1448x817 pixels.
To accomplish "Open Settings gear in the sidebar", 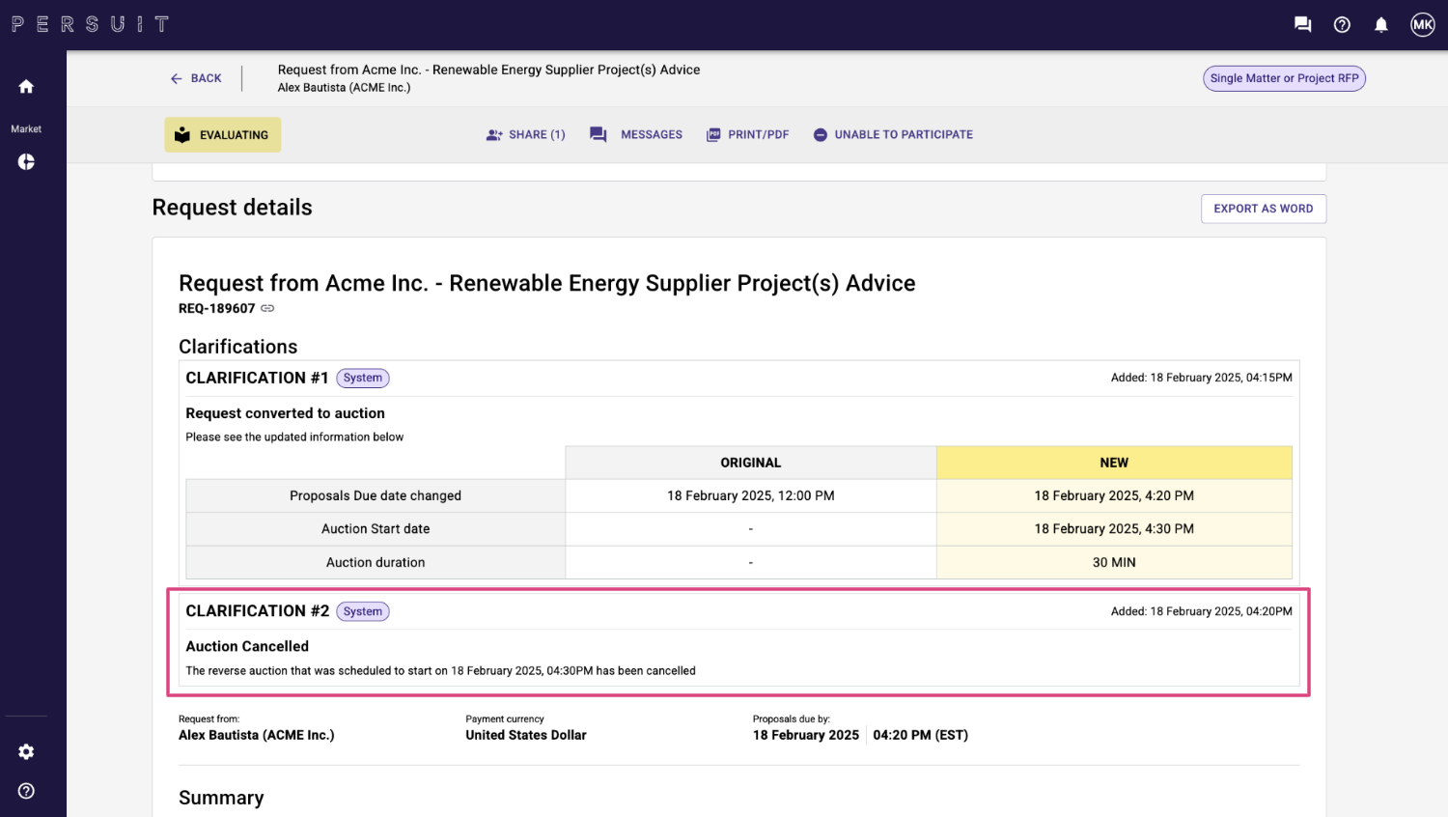I will tap(26, 751).
